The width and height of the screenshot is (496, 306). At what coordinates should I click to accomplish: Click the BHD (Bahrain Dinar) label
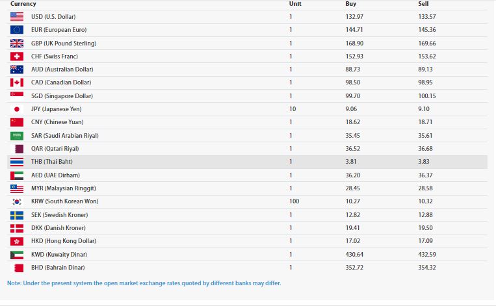58,268
